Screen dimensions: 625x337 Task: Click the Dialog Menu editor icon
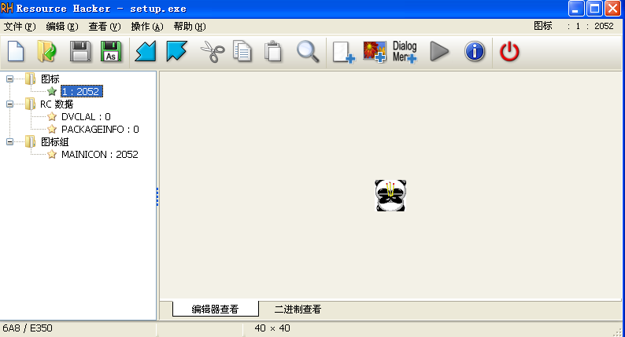[405, 53]
